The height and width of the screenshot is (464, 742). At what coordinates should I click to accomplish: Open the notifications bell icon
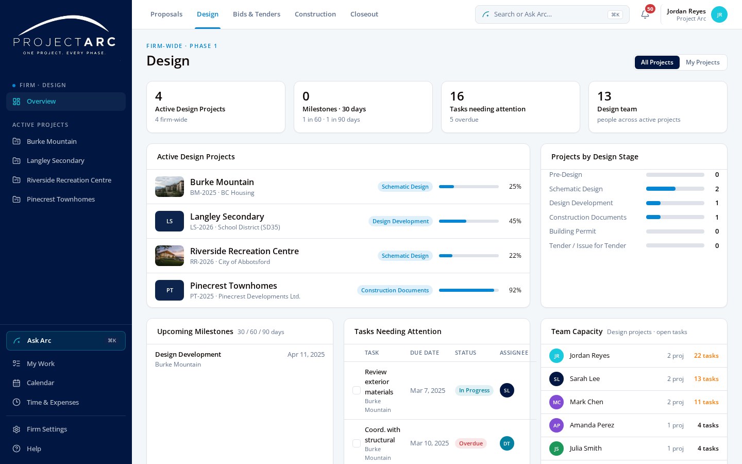[645, 14]
